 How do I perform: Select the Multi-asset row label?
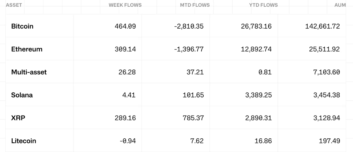pyautogui.click(x=29, y=72)
